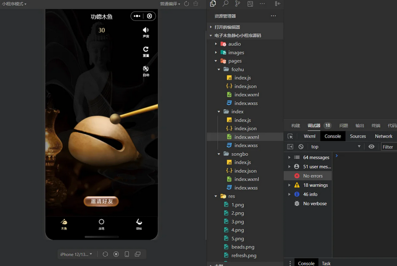Clear console with the block icon

point(301,147)
